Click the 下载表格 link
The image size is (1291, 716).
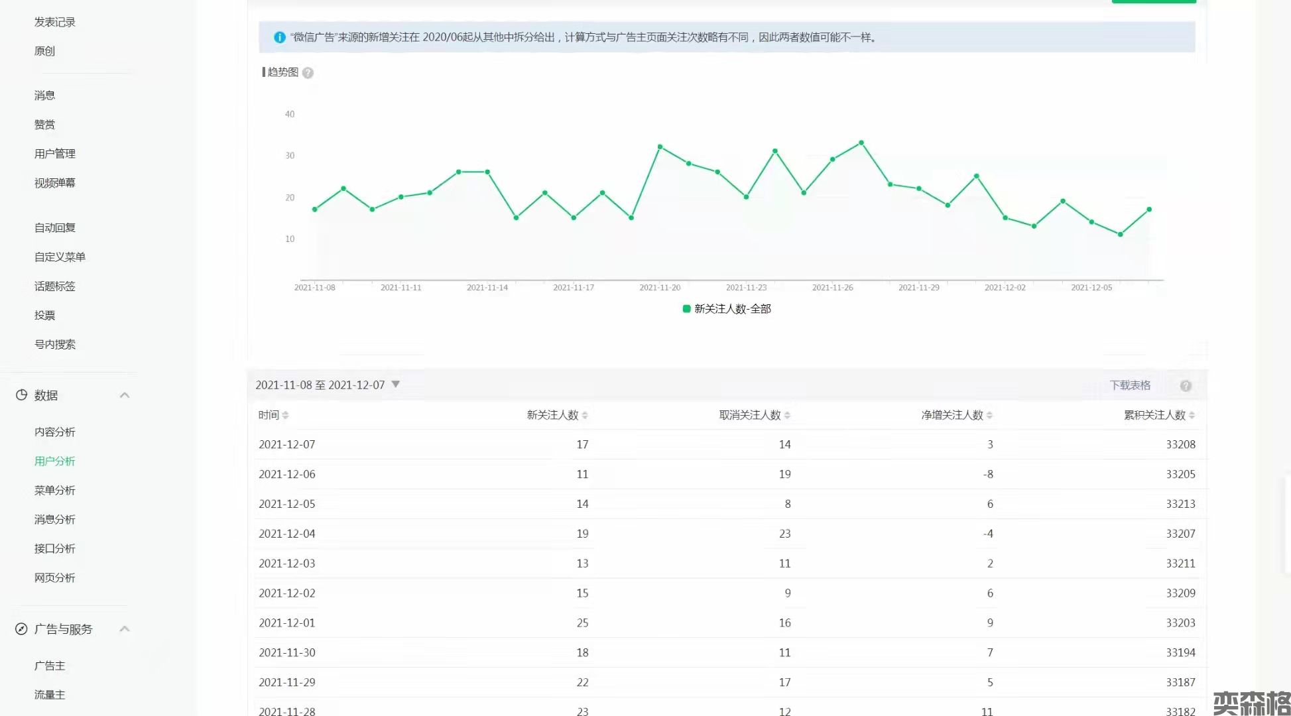[x=1130, y=386]
